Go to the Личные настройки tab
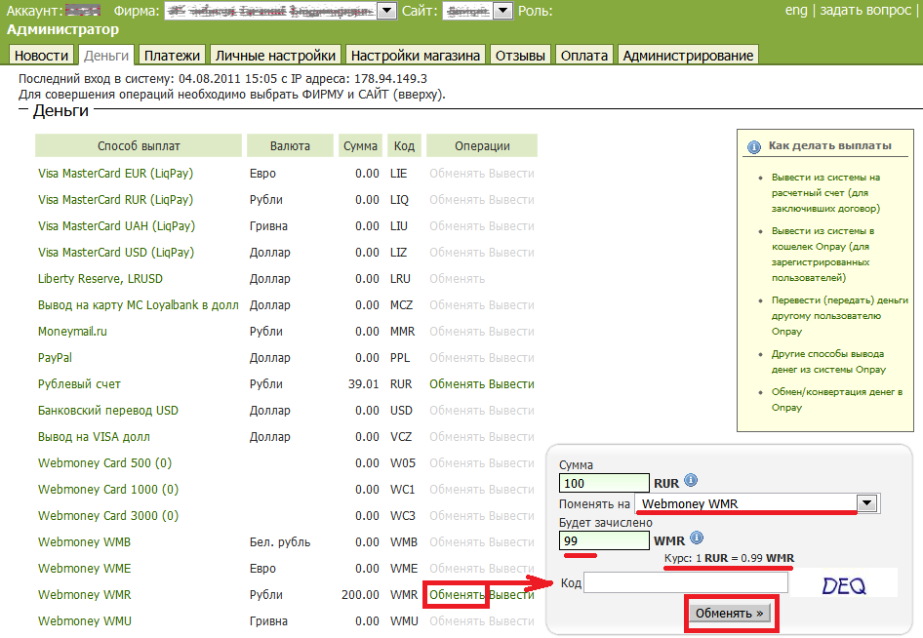The height and width of the screenshot is (638, 923). click(x=276, y=56)
